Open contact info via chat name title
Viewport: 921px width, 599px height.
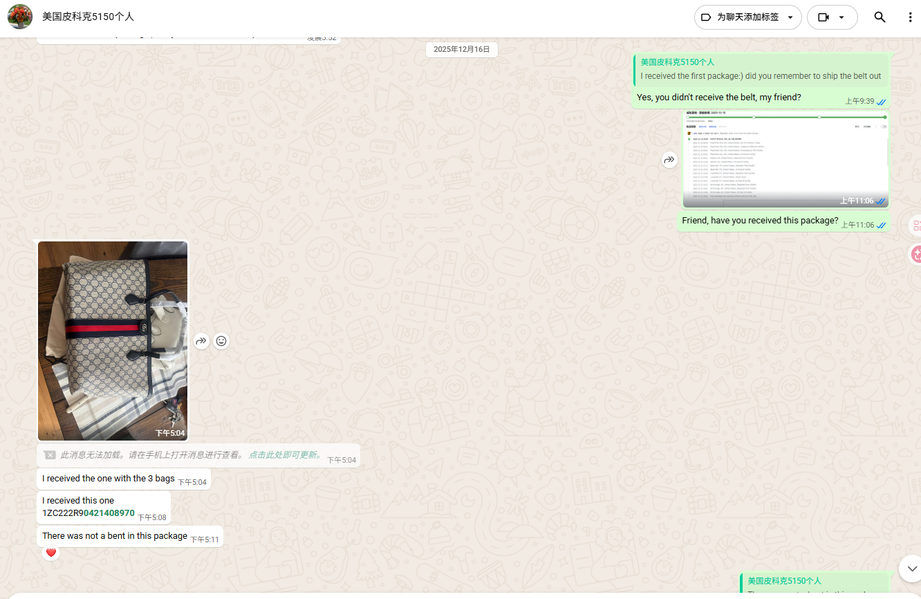coord(88,17)
